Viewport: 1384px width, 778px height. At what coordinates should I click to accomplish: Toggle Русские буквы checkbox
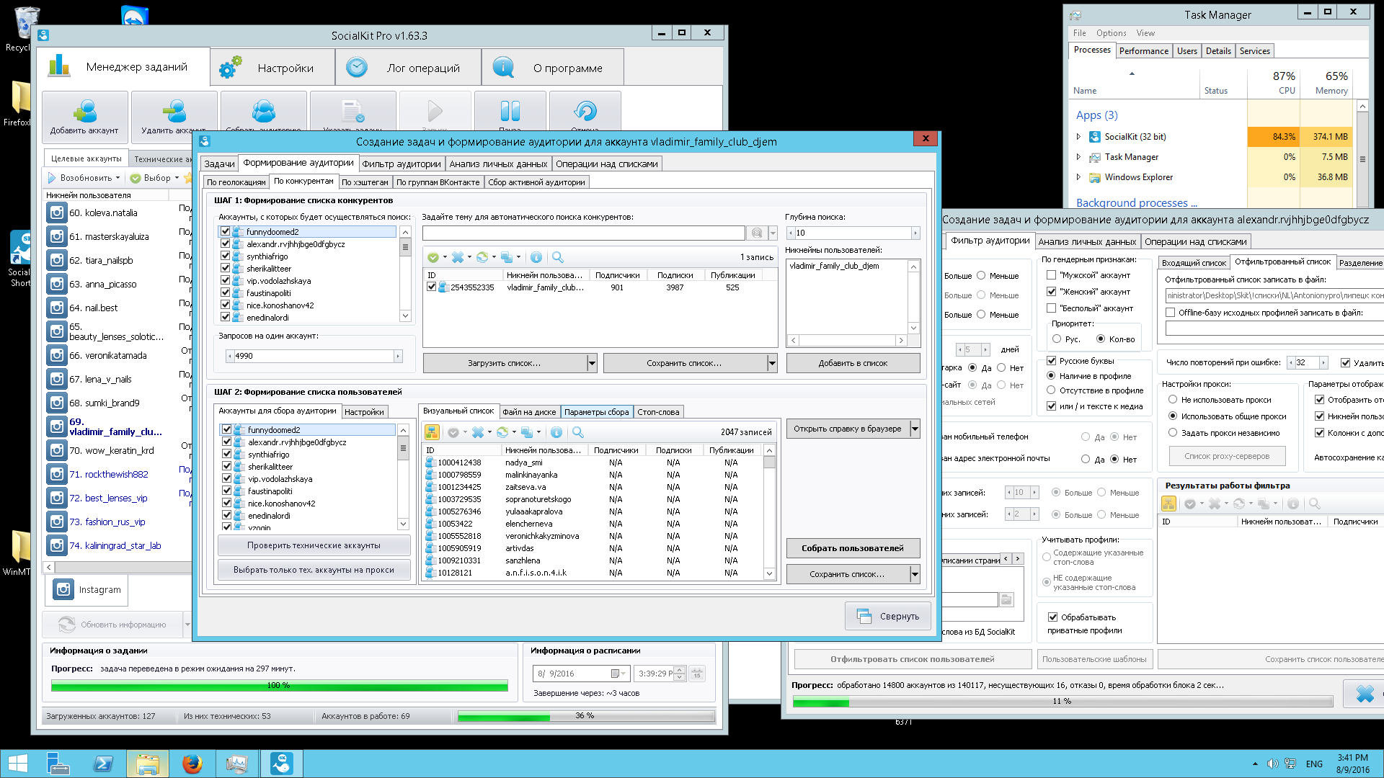tap(1052, 361)
